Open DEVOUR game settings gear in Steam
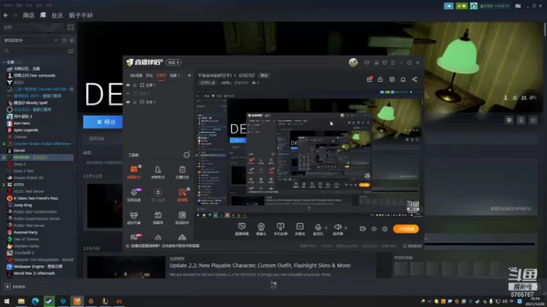This screenshot has width=547, height=307. pos(509,120)
